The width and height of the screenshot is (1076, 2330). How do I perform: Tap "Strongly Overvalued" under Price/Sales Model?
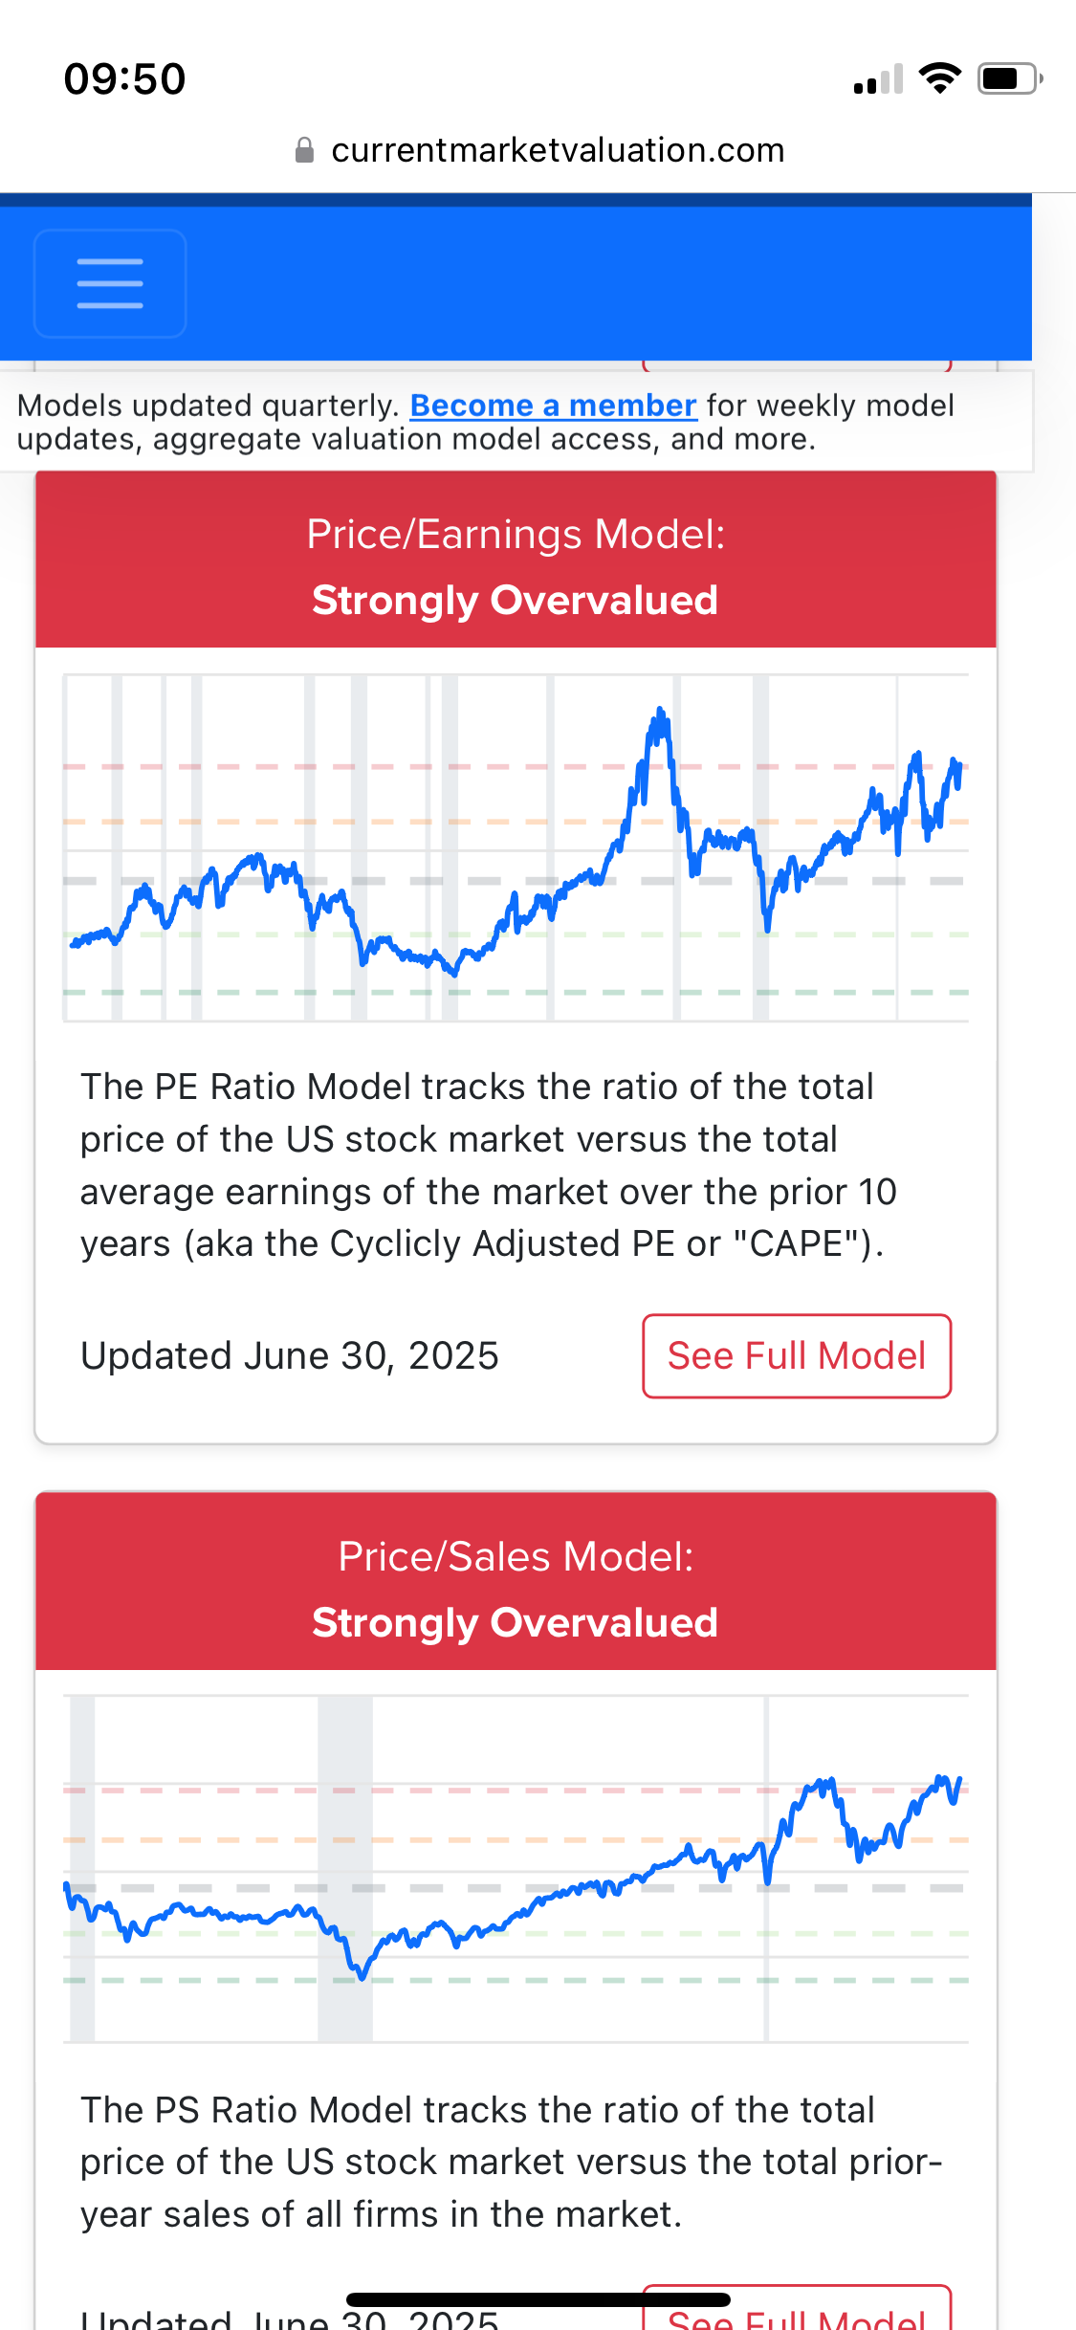516,1623
